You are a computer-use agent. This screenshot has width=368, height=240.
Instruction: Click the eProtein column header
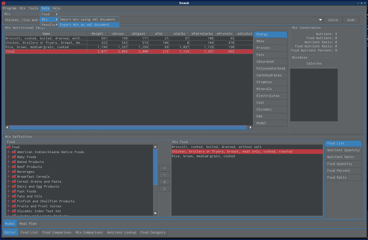224,34
